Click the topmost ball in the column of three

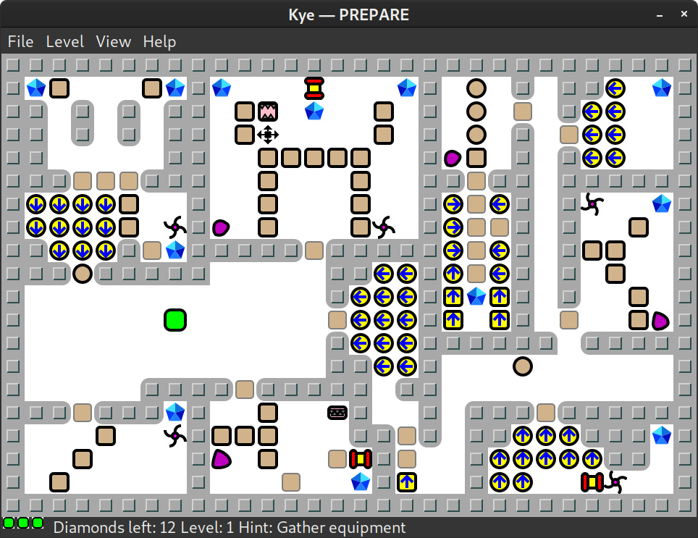pos(476,88)
